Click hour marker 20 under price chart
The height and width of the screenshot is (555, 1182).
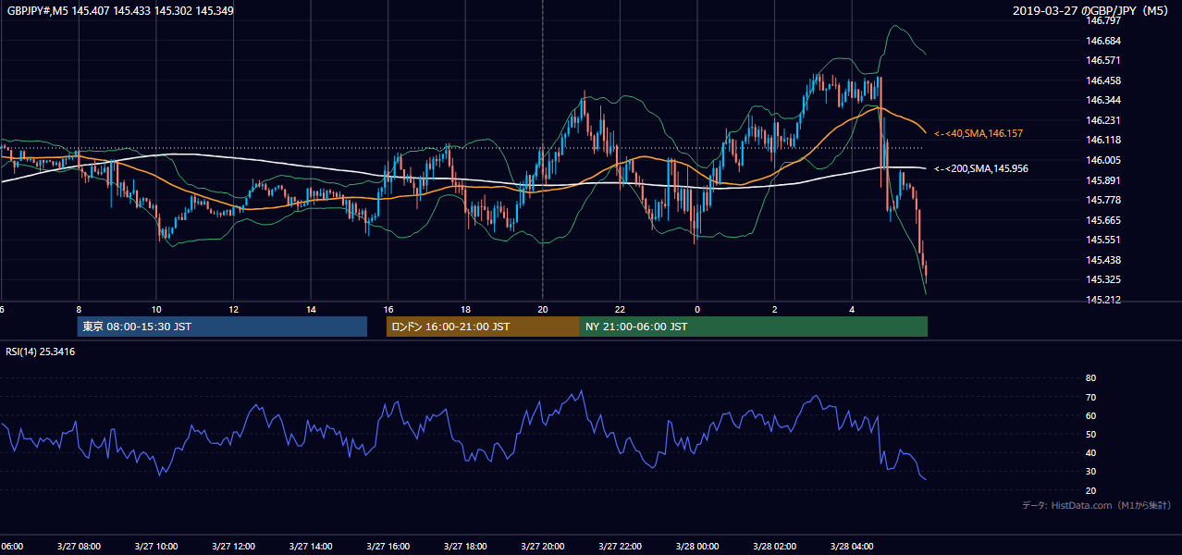tap(543, 309)
